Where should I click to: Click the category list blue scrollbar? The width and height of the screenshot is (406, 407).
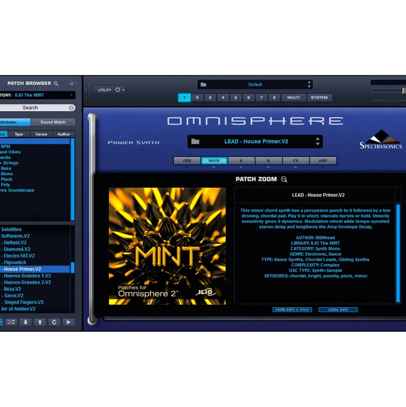pos(73,179)
